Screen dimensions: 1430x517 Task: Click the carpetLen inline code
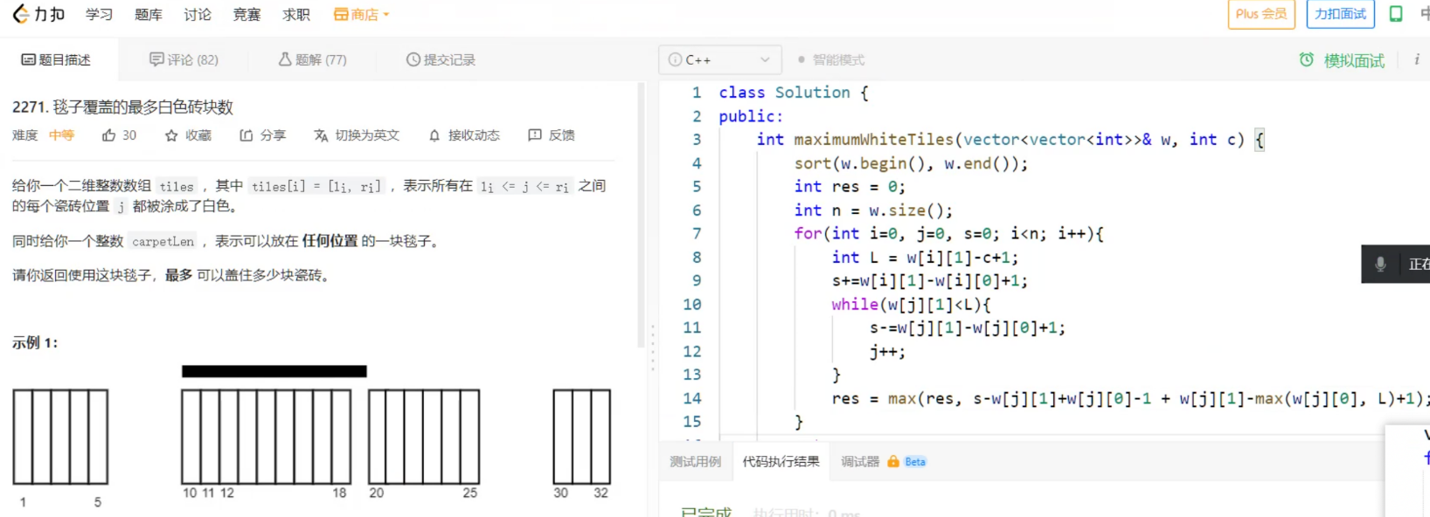[x=163, y=241]
